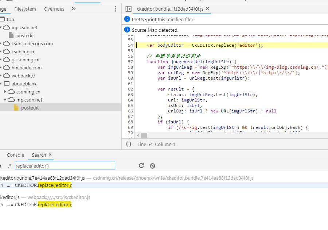
Task: Expand csdnimg.cn under about:blank
Action: 5,92
